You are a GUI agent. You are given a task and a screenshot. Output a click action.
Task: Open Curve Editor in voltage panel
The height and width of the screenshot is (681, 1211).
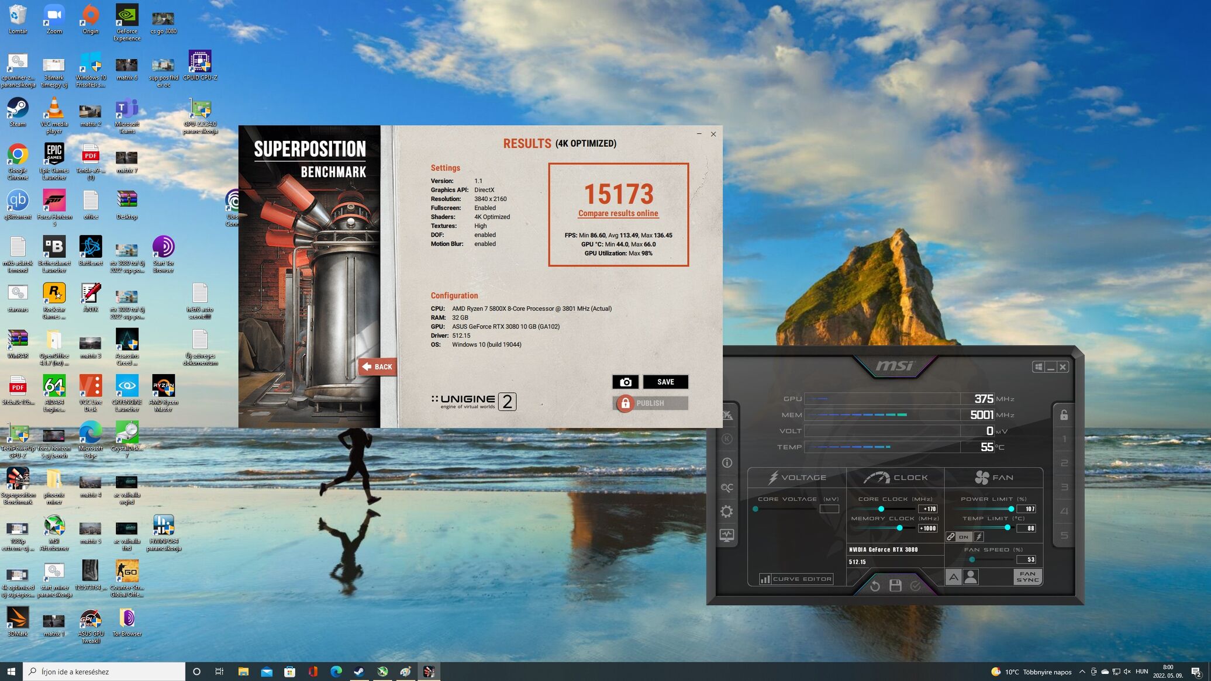(x=796, y=579)
